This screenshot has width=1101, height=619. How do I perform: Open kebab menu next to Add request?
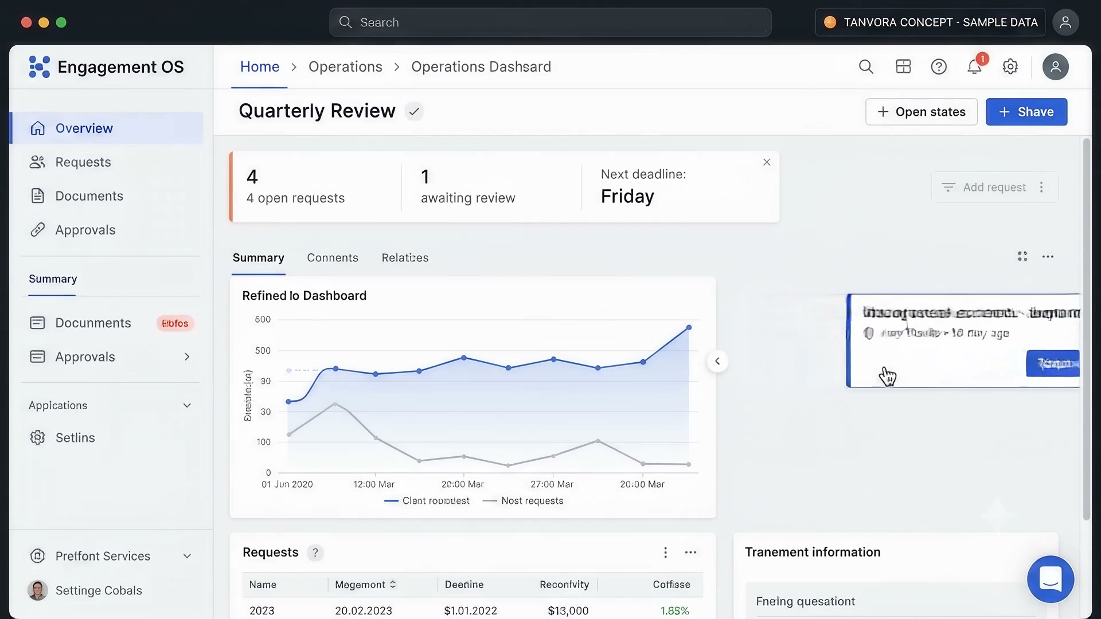tap(1041, 187)
